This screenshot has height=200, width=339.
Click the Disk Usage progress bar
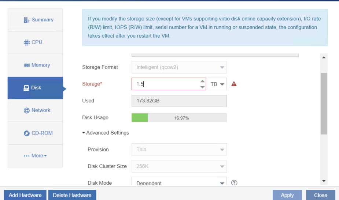click(179, 118)
